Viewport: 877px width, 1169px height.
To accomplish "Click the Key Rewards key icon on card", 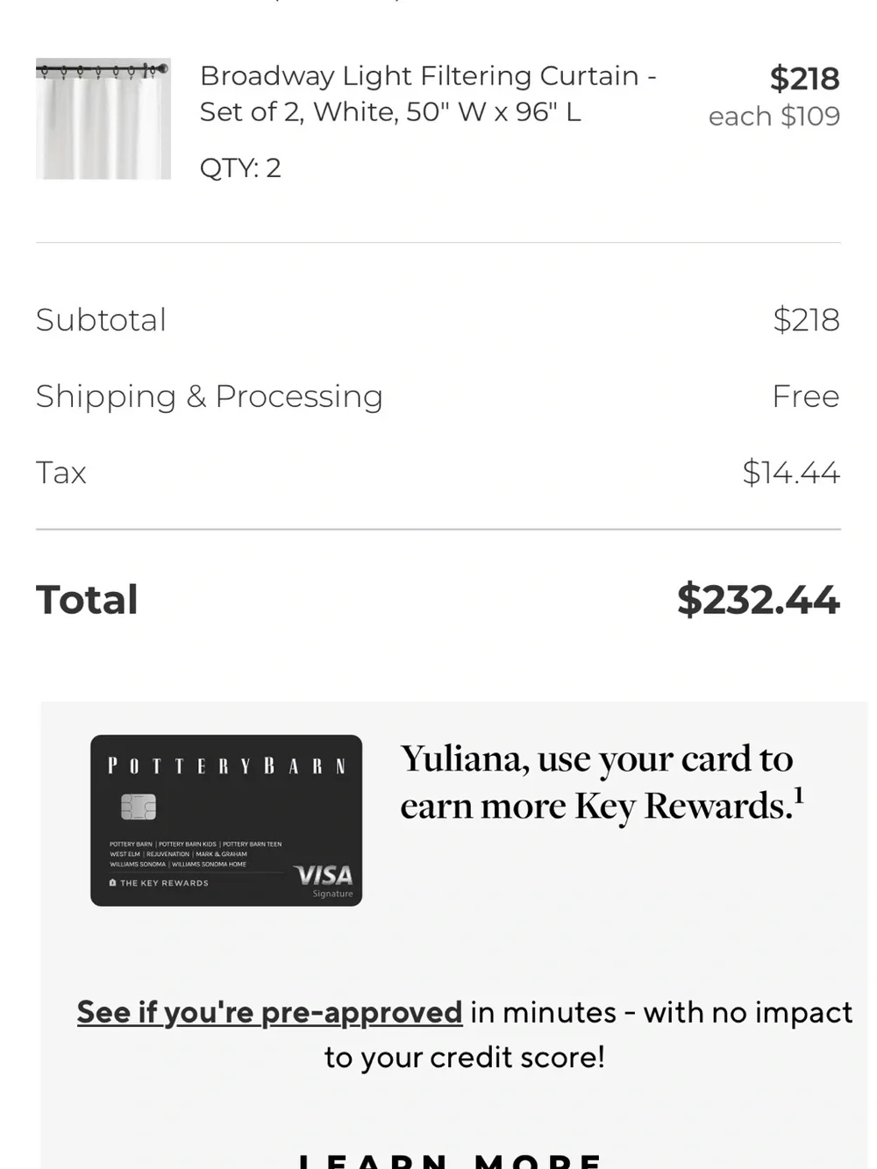I will (112, 882).
